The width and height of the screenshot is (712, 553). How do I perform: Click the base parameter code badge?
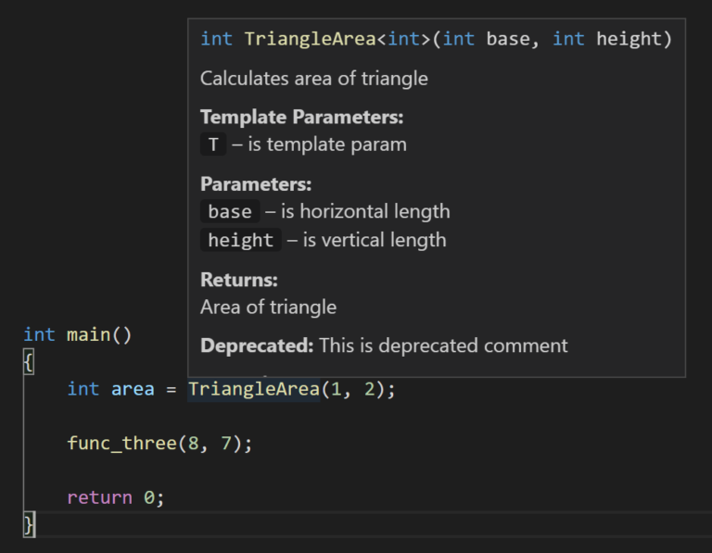[230, 211]
